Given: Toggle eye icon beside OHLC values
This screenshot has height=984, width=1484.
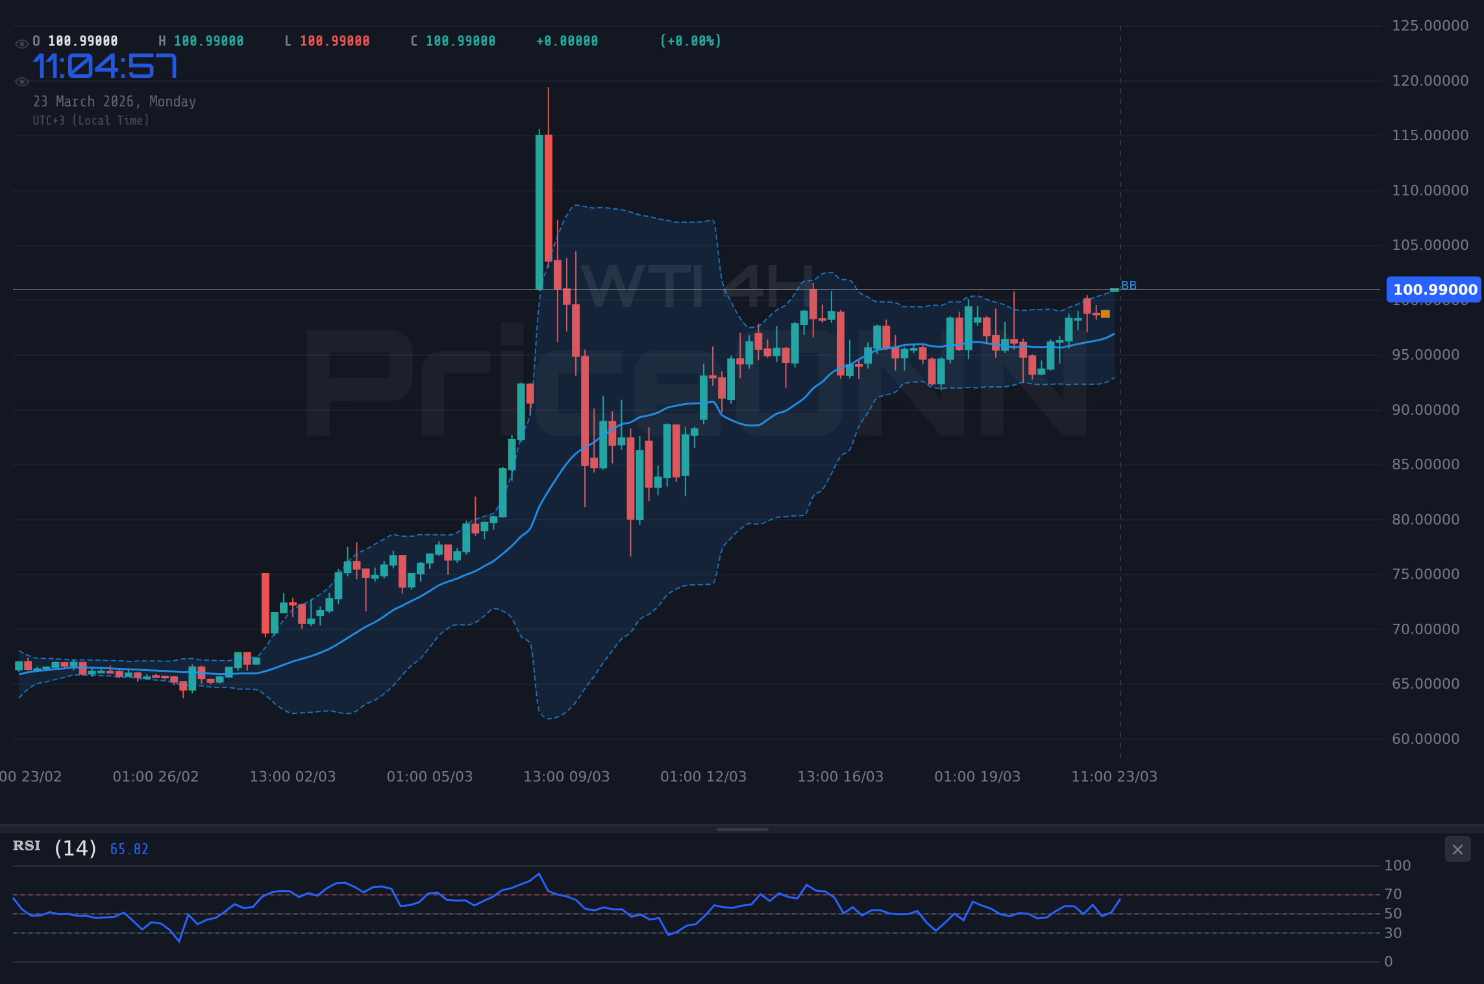Looking at the screenshot, I should pos(21,44).
